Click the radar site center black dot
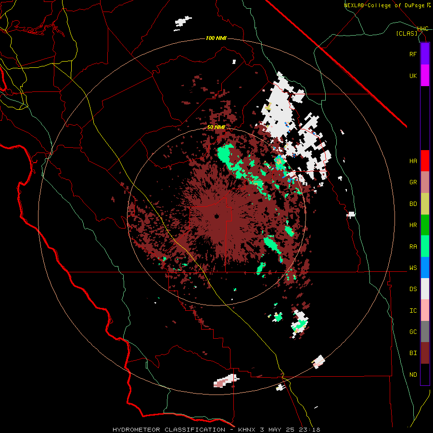Viewport: 433px width, 433px height. click(x=216, y=216)
